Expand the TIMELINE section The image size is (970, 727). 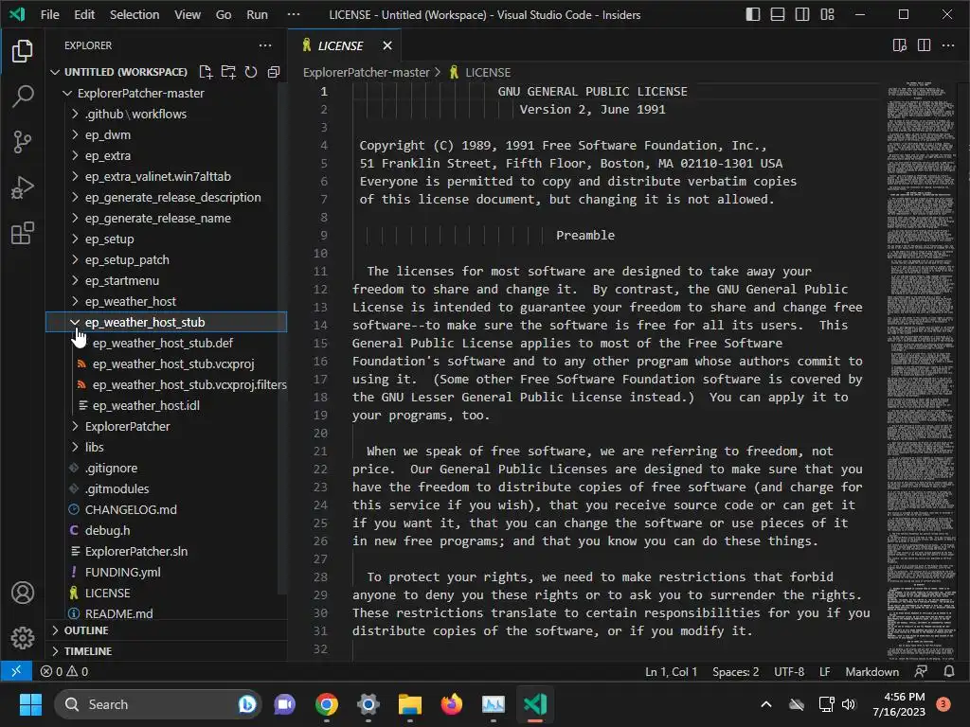(166, 651)
